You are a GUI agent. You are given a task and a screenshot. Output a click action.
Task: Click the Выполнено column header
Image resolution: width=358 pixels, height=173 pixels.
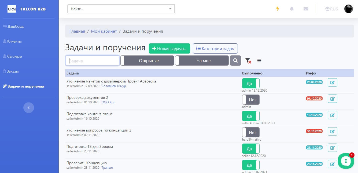[x=252, y=73]
